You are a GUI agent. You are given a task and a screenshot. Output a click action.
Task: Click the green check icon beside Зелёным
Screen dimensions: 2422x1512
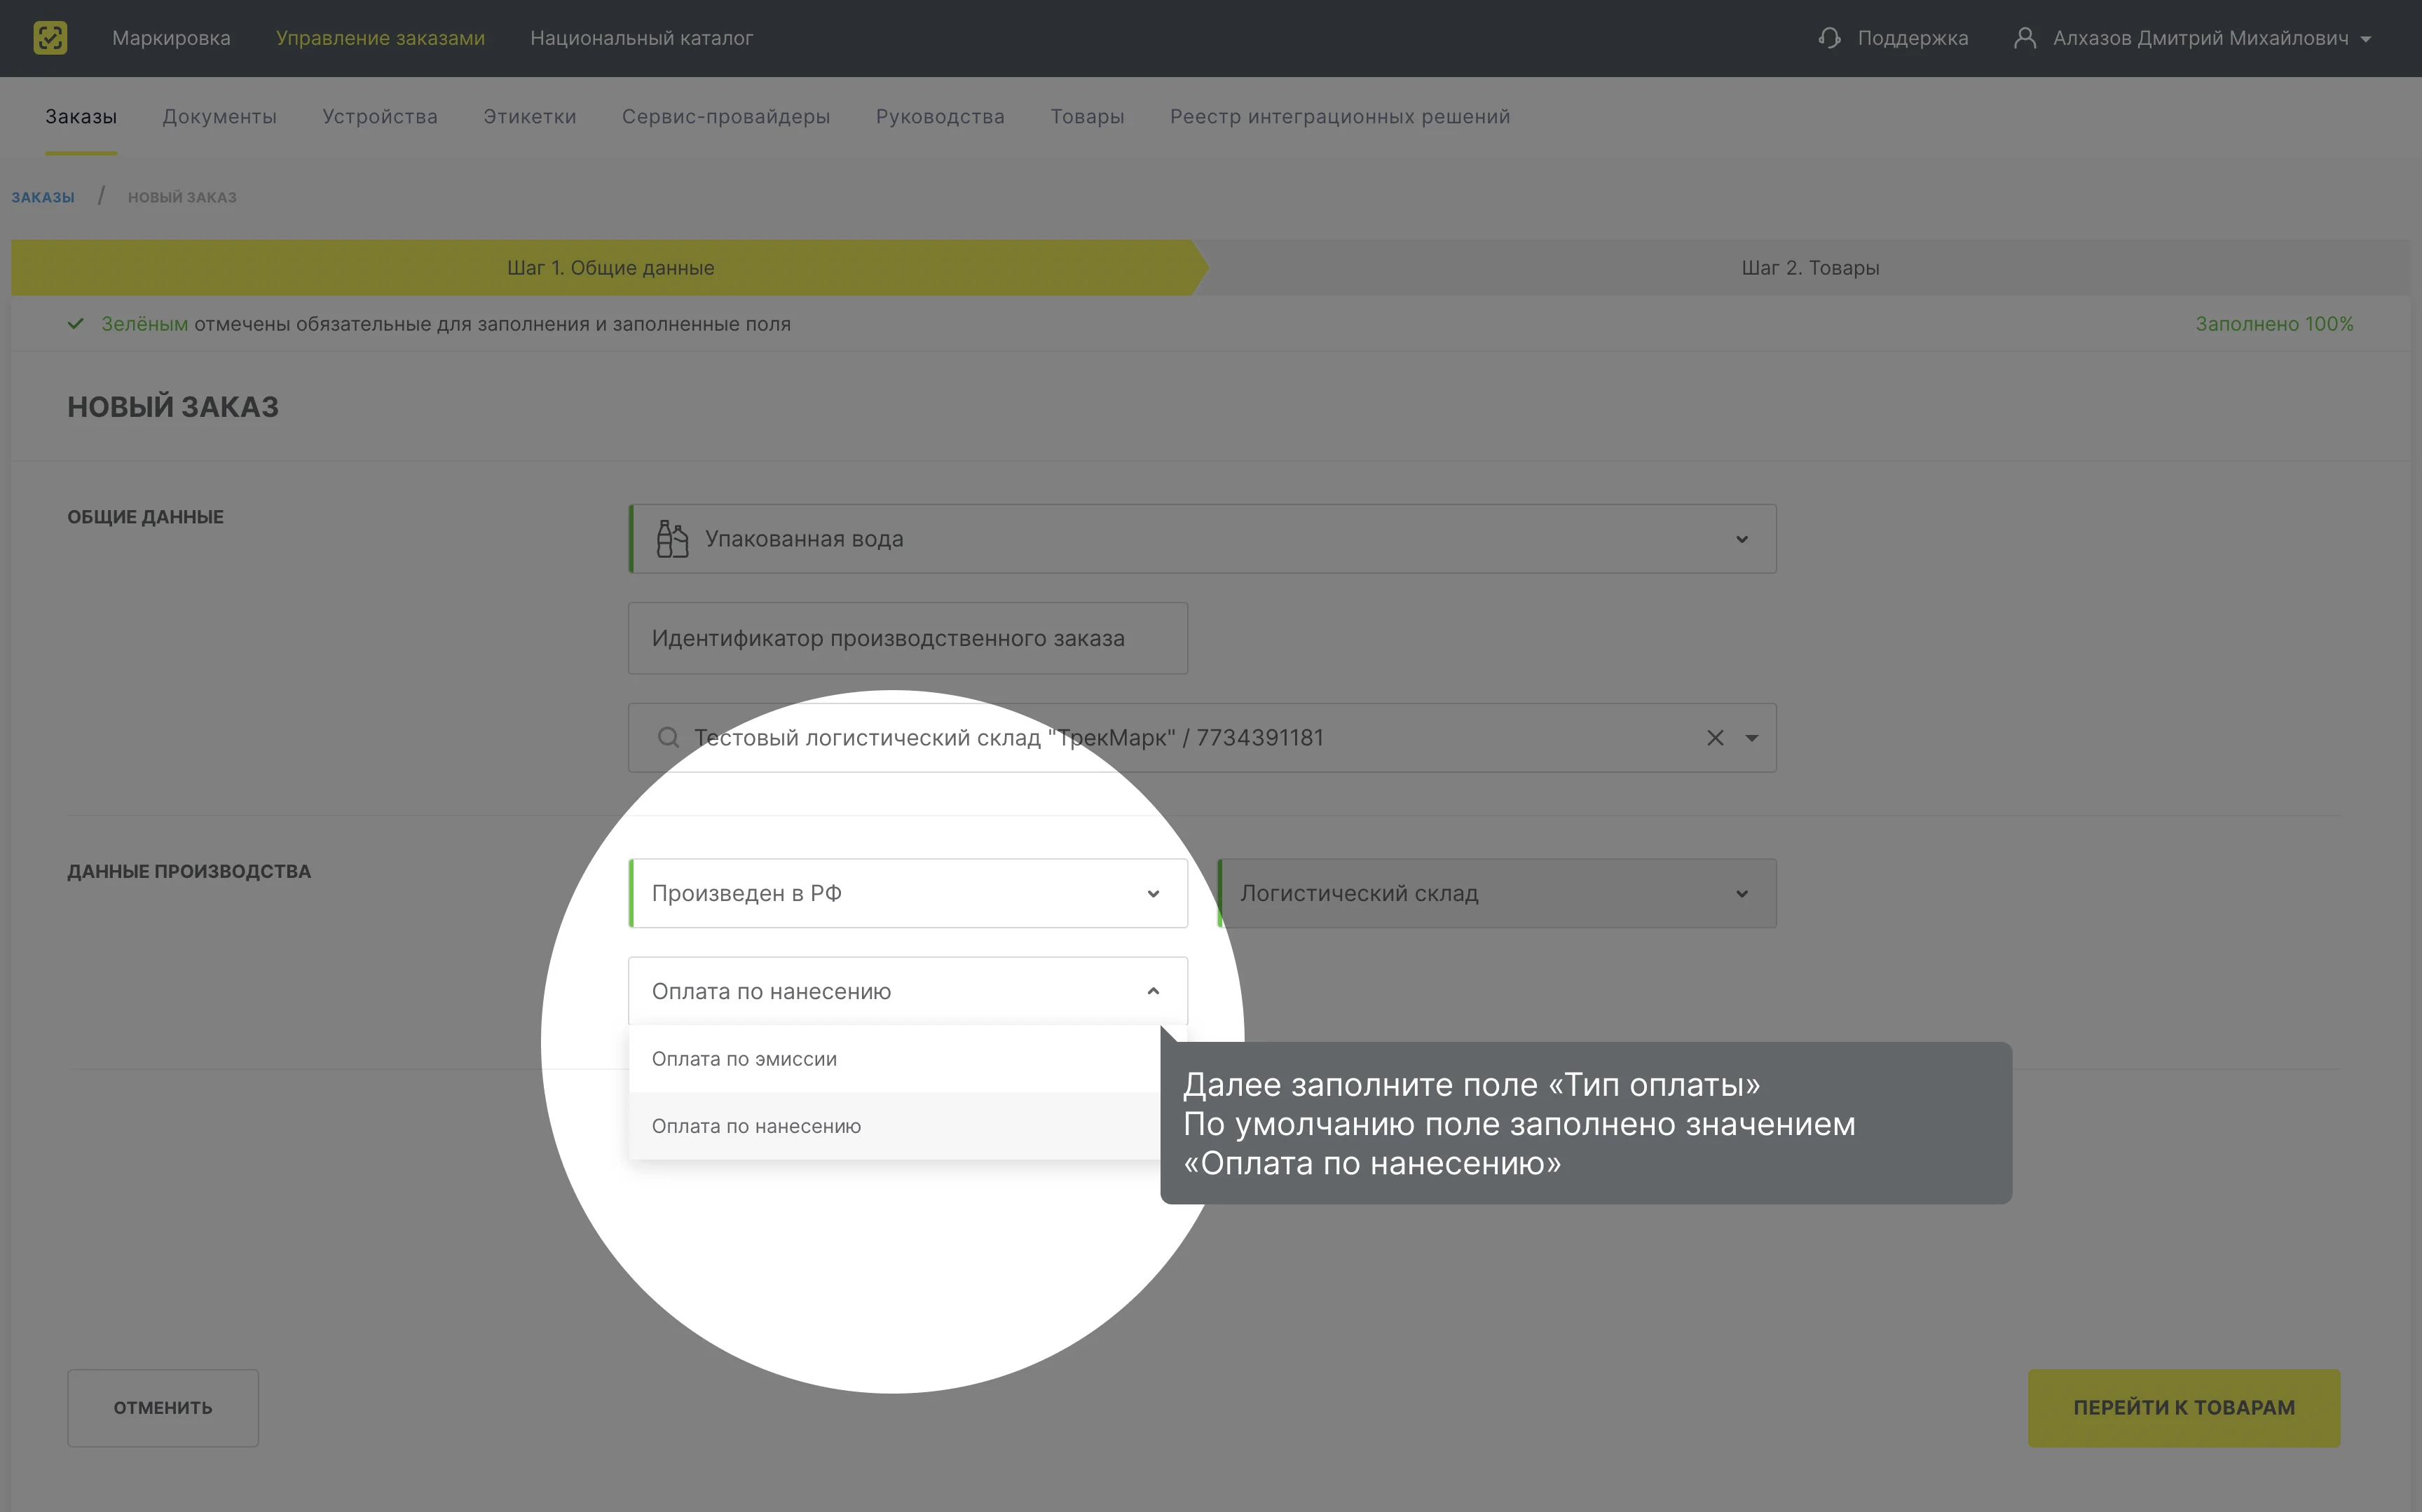point(76,324)
